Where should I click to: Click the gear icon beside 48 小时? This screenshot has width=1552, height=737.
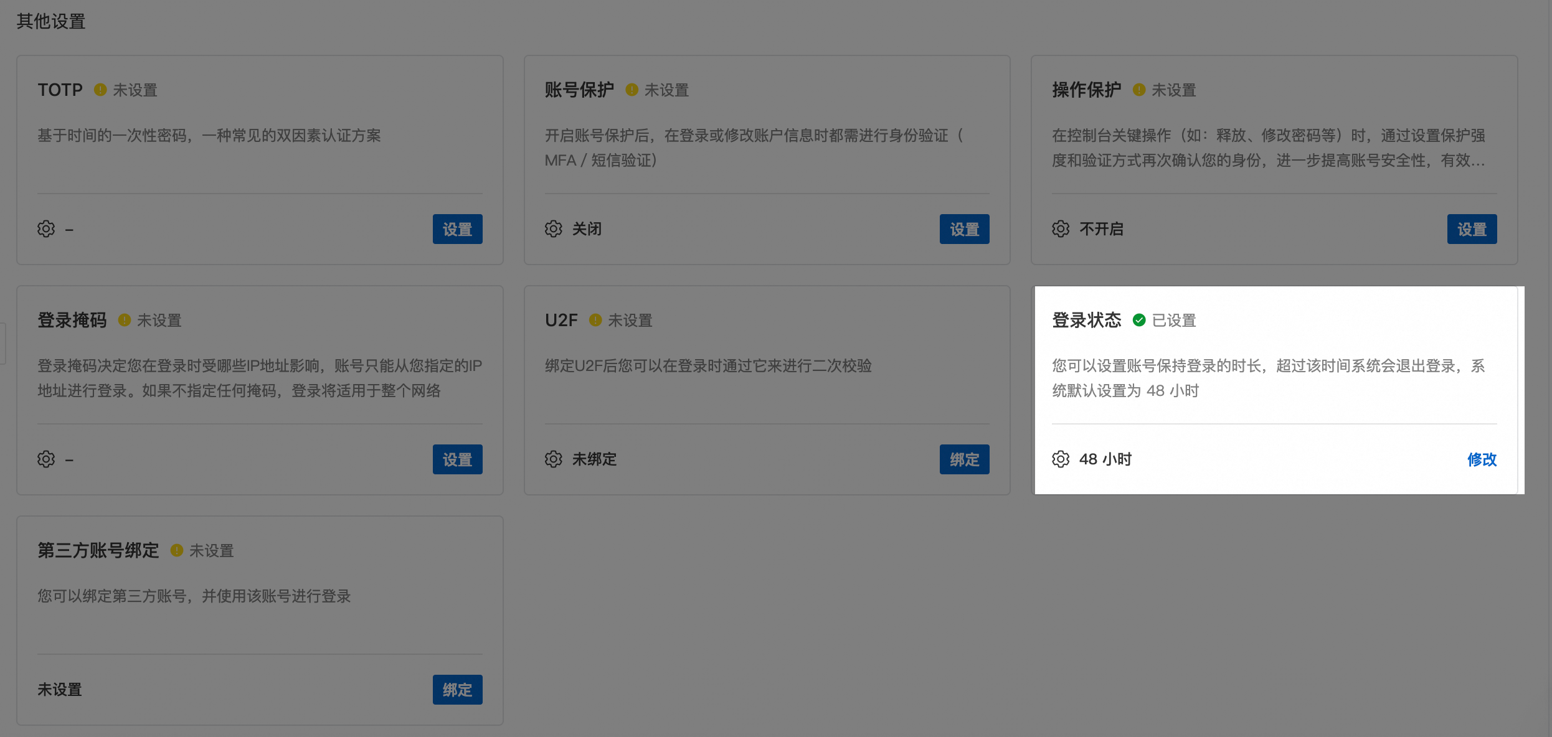[1061, 459]
